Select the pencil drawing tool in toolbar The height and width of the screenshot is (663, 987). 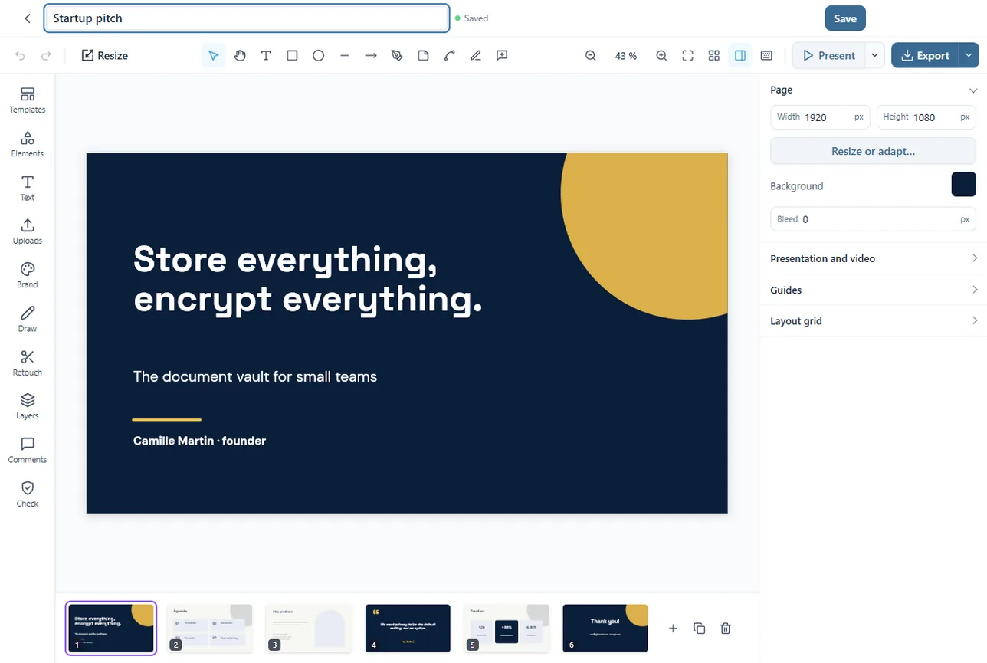coord(476,55)
